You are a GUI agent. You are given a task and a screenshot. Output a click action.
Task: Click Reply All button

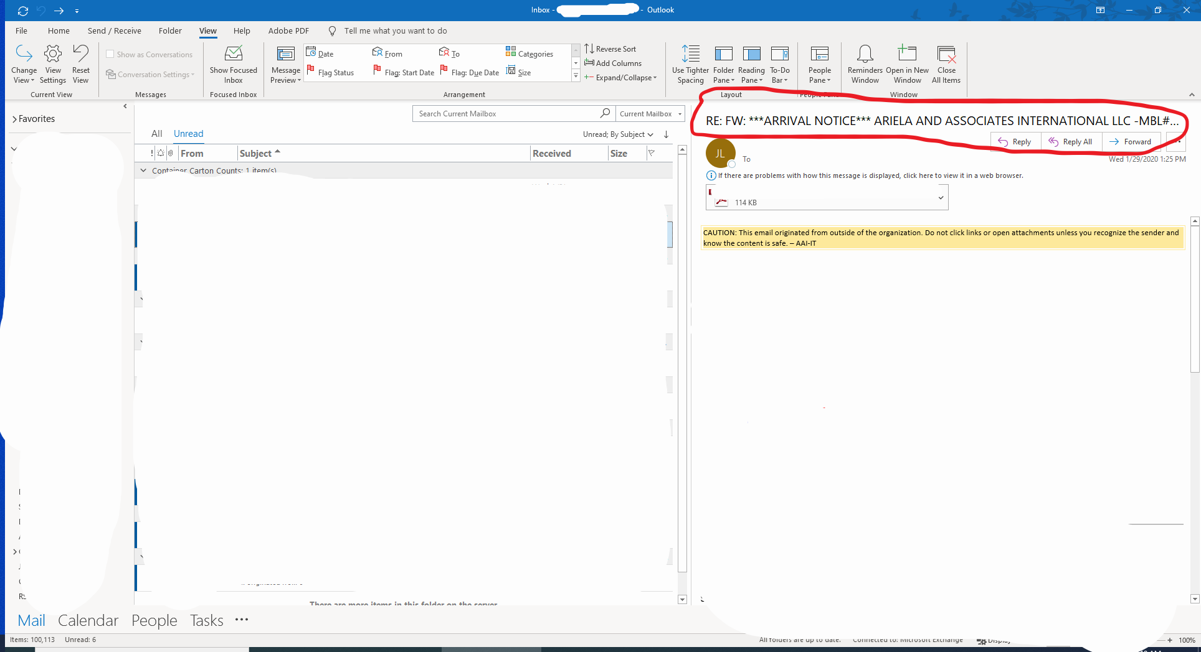pos(1071,142)
